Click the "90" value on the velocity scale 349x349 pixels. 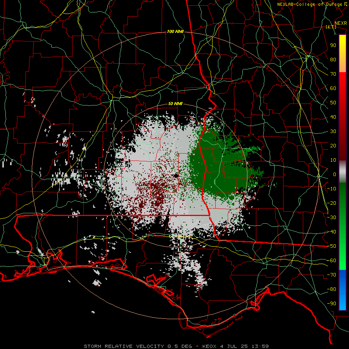tap(333, 45)
